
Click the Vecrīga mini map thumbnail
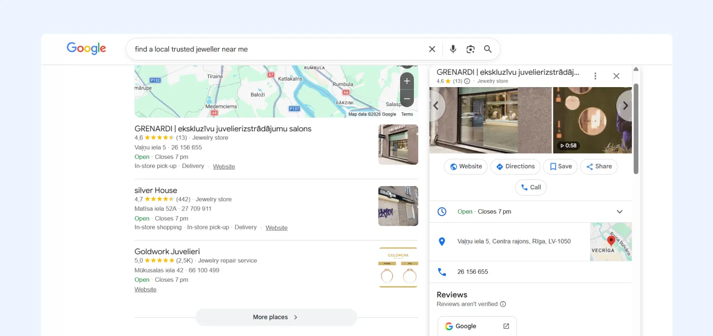(x=611, y=242)
